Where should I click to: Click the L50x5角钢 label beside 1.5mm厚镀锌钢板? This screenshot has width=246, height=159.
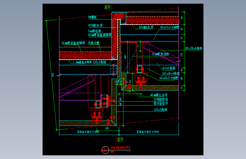coord(100,62)
